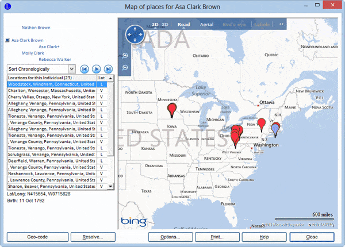Select the Cherry Valley, Otsego, New York row
Viewport: 345px width, 247px height.
pos(57,97)
